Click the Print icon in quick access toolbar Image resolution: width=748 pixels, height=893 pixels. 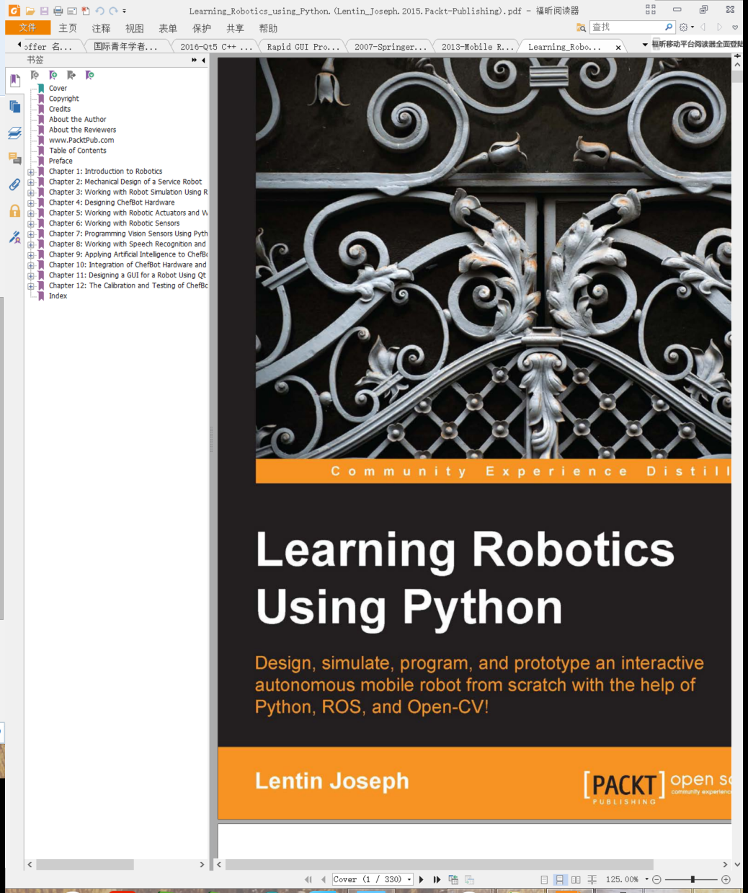[x=58, y=11]
